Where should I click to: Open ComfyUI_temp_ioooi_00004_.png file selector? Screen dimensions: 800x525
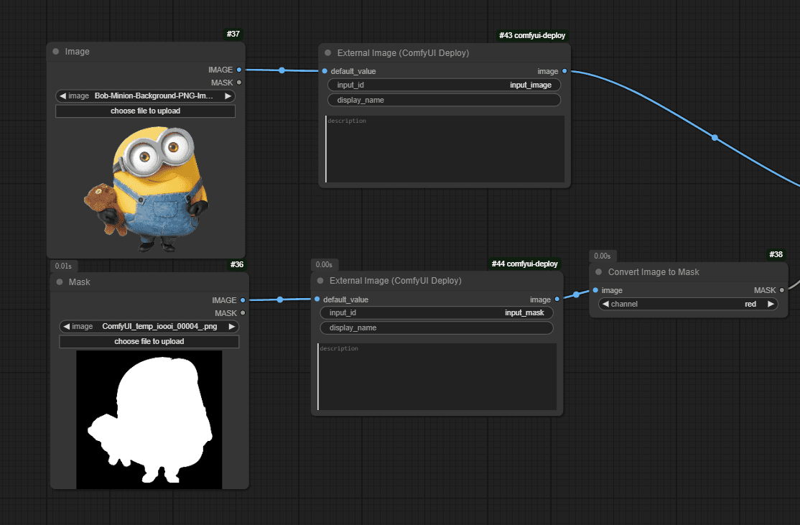click(149, 327)
